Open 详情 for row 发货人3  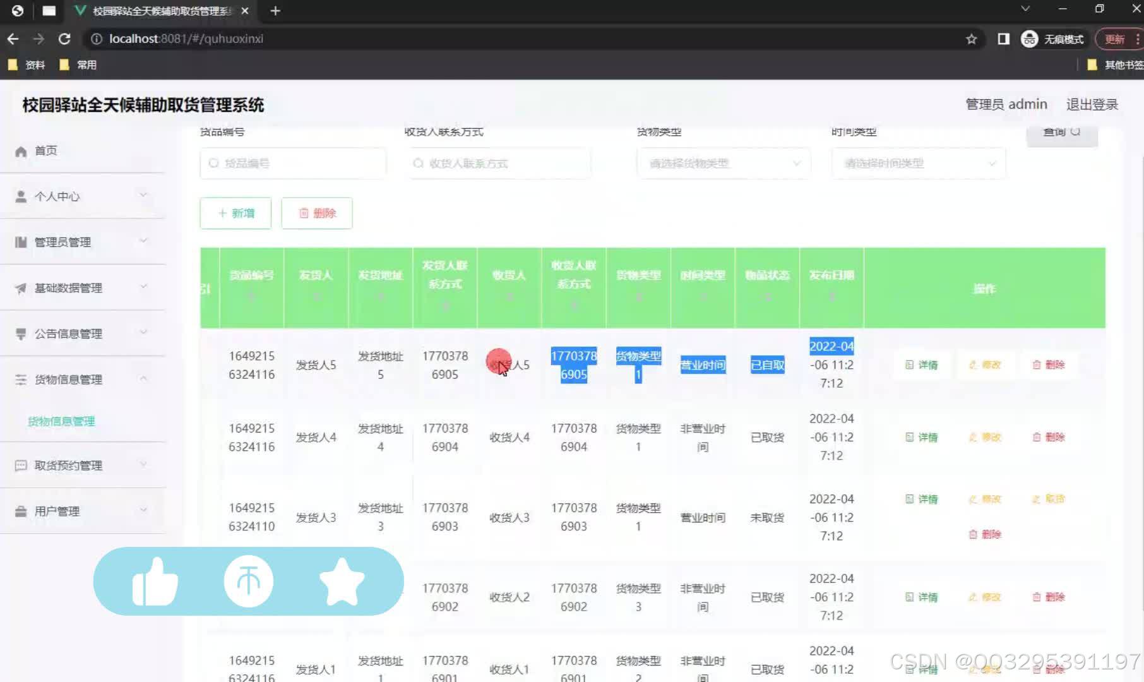pos(922,500)
